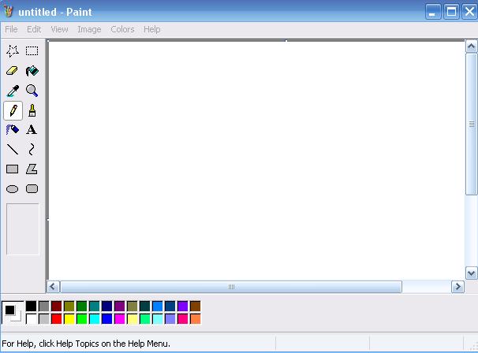Screen dimensions: 478x353
Task: Pick the bright yellow color swatch
Action: coord(69,319)
